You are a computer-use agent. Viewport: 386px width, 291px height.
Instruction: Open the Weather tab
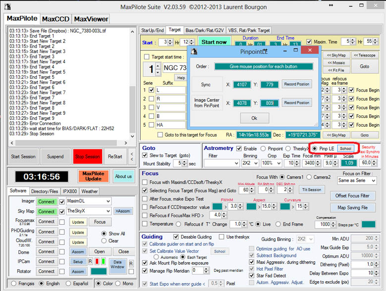click(x=90, y=191)
